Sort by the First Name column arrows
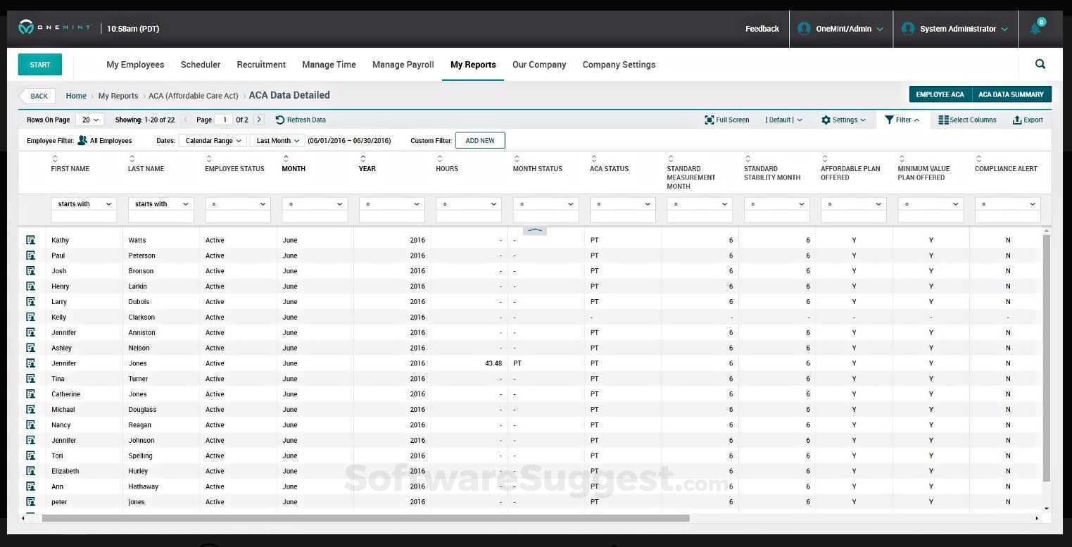1072x547 pixels. coord(55,158)
